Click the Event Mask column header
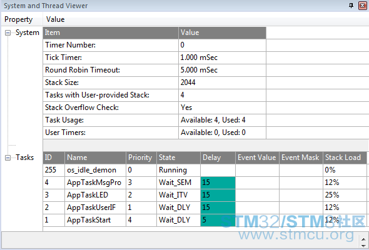This screenshot has width=369, height=250. [x=301, y=157]
